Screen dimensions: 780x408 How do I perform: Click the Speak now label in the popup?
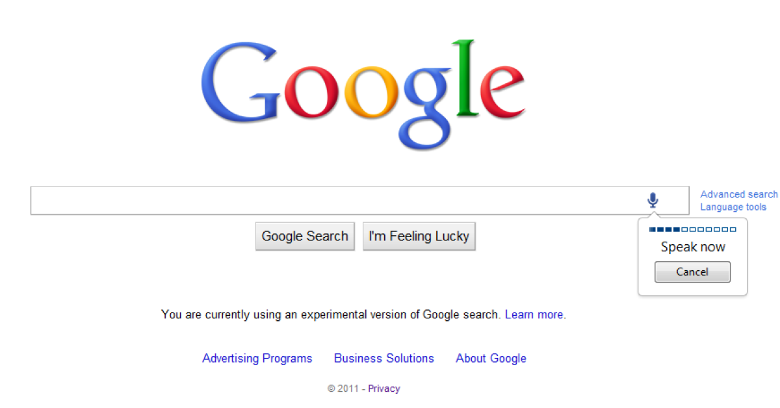coord(693,247)
